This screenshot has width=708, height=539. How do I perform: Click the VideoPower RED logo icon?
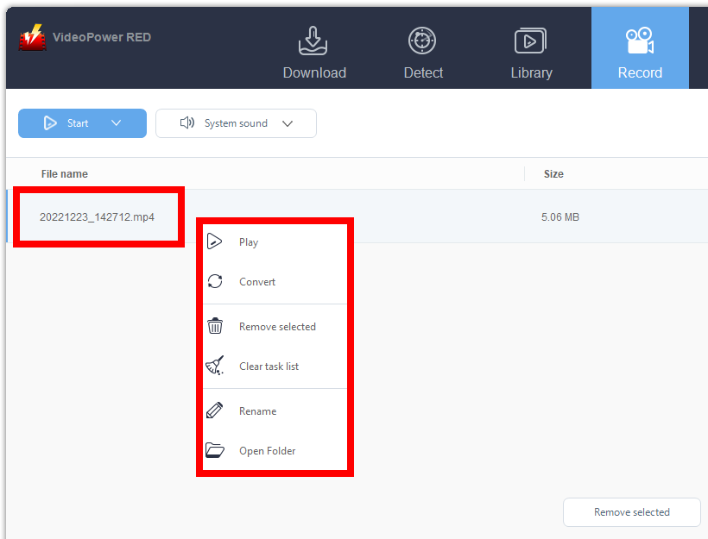[x=32, y=37]
